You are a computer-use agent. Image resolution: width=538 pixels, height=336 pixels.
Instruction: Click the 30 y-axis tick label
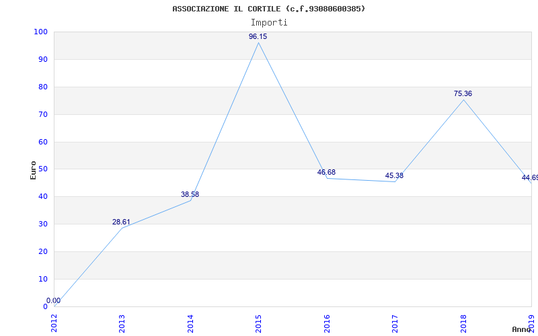[43, 224]
